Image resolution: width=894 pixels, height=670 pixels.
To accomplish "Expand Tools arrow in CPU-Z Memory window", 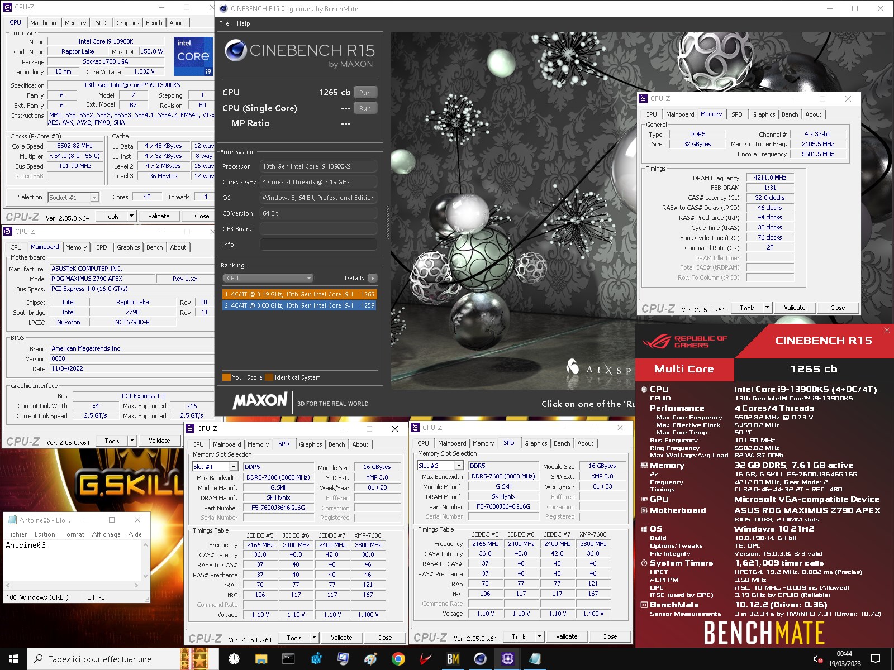I will tap(767, 308).
